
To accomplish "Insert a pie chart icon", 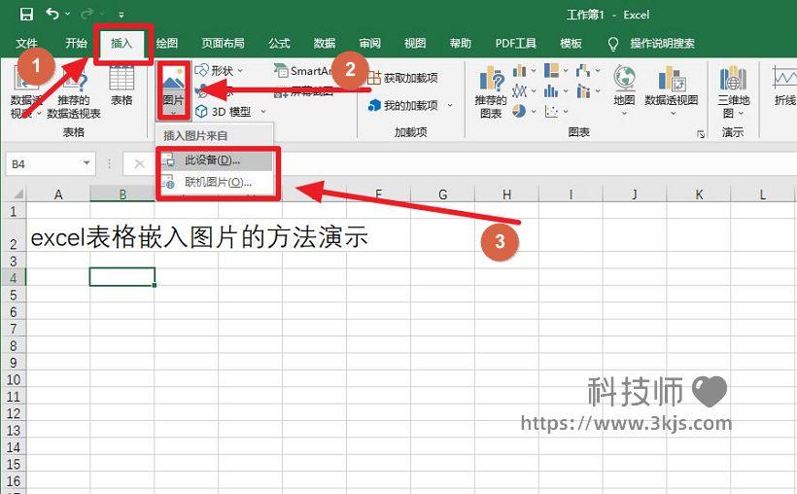I will tap(519, 111).
